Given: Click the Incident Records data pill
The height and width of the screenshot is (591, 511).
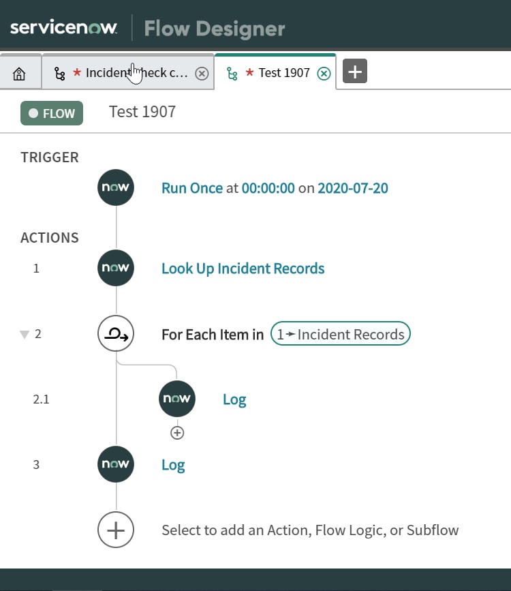Looking at the screenshot, I should 340,333.
